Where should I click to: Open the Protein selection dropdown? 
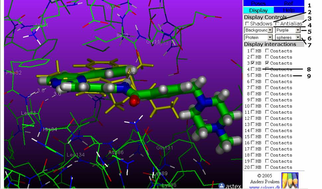(258, 37)
